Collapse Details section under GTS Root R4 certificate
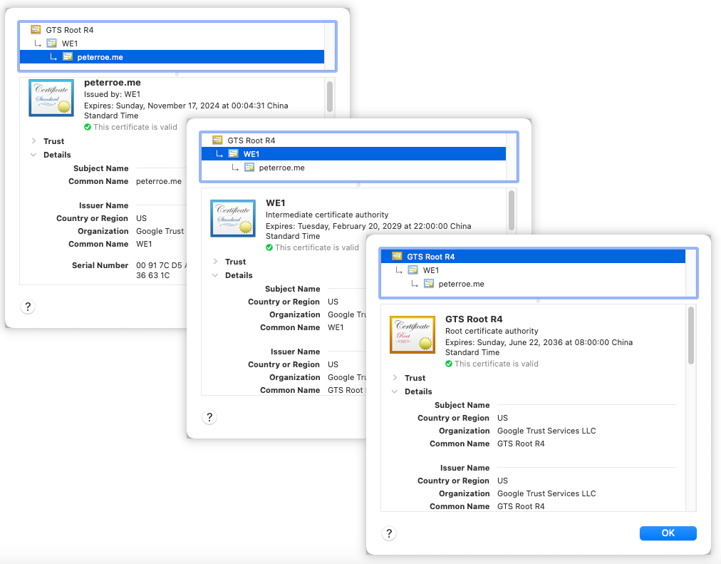The width and height of the screenshot is (721, 564). pyautogui.click(x=395, y=391)
